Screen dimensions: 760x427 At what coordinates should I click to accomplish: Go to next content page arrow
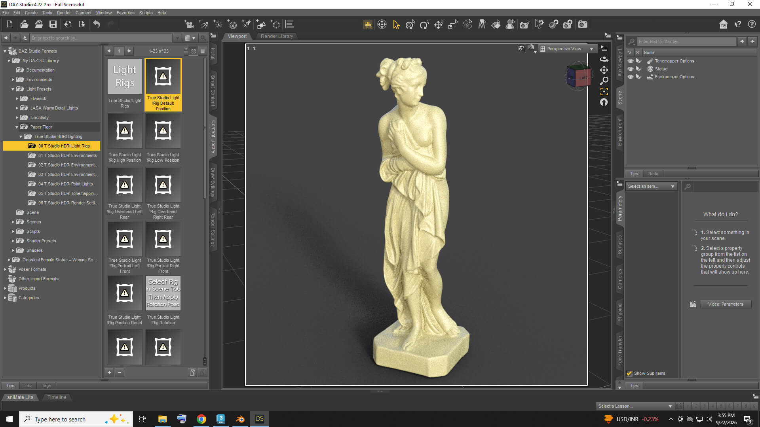[129, 51]
